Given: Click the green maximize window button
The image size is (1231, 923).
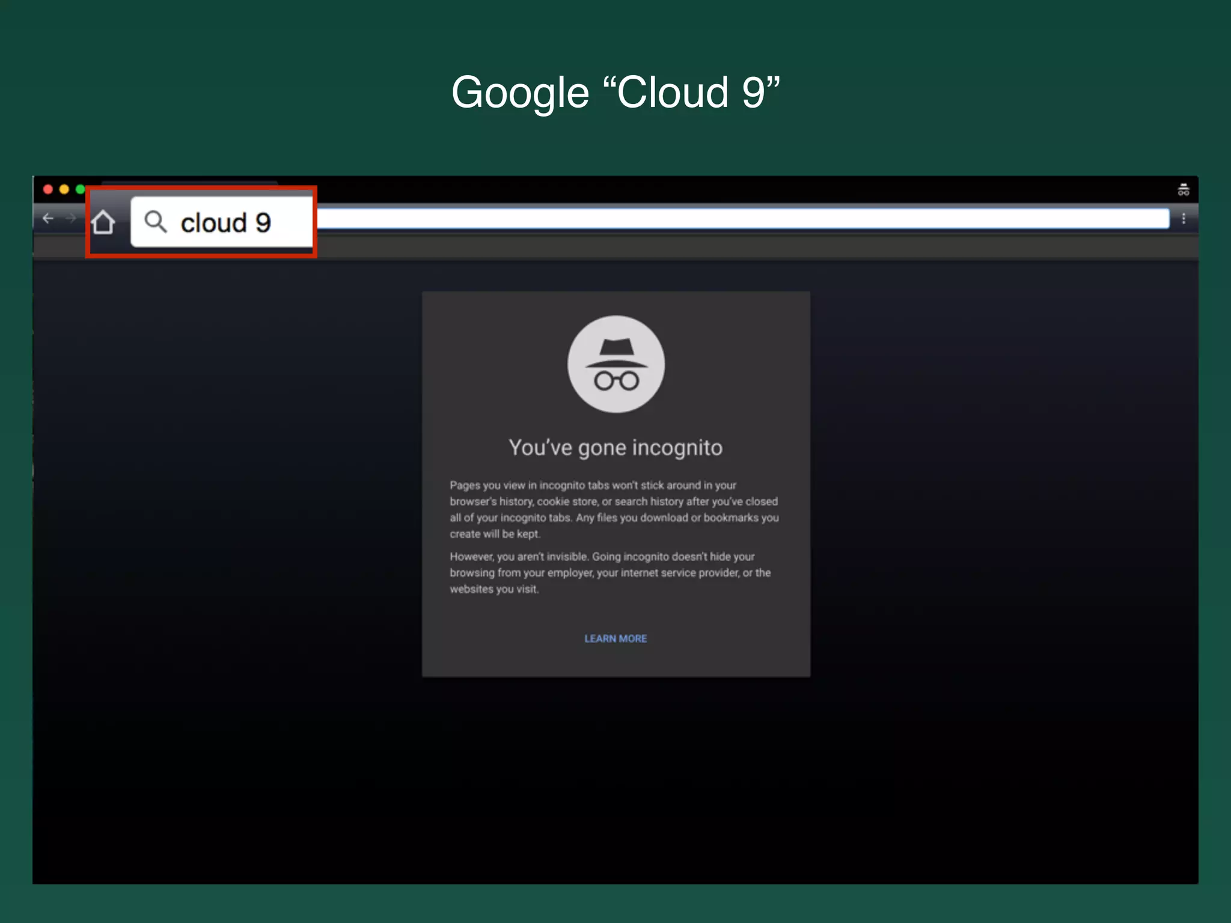Looking at the screenshot, I should click(80, 189).
